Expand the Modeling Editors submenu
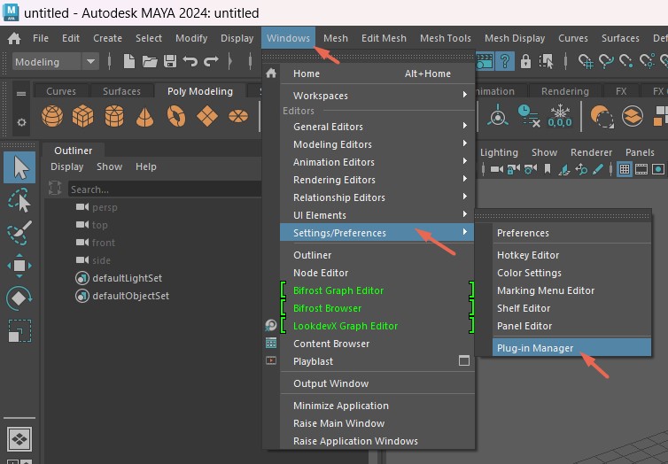This screenshot has height=464, width=668. pos(377,144)
